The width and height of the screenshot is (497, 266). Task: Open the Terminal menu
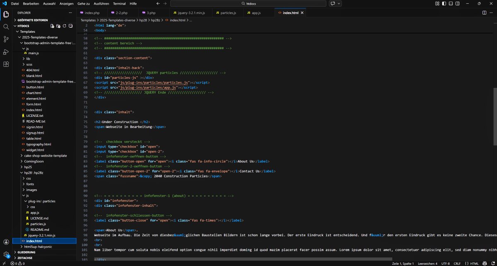tap(119, 3)
